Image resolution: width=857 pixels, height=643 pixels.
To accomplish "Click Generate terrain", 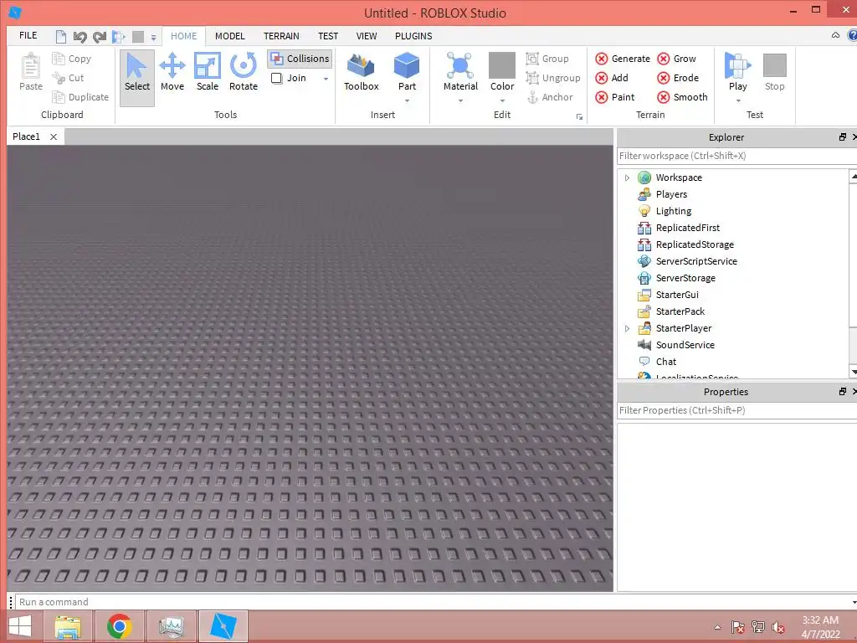I will (x=623, y=59).
